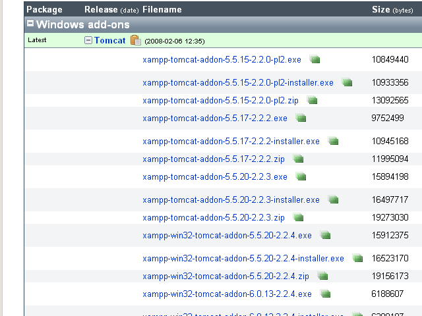Click the green icon beside xampp-win32-tomcat-addon-5.5.20-2.2.4.exe

click(x=325, y=235)
